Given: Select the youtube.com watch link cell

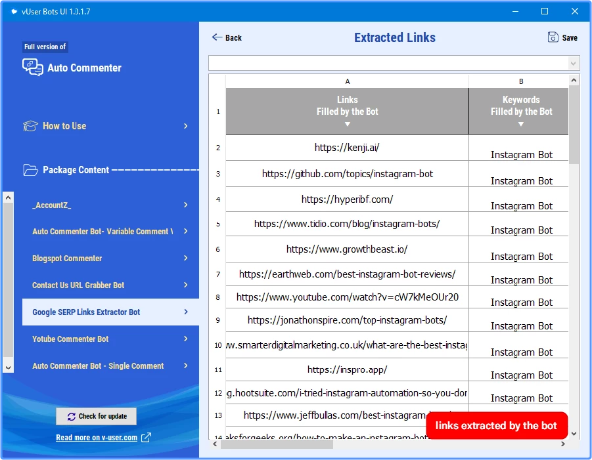Looking at the screenshot, I should pos(348,297).
